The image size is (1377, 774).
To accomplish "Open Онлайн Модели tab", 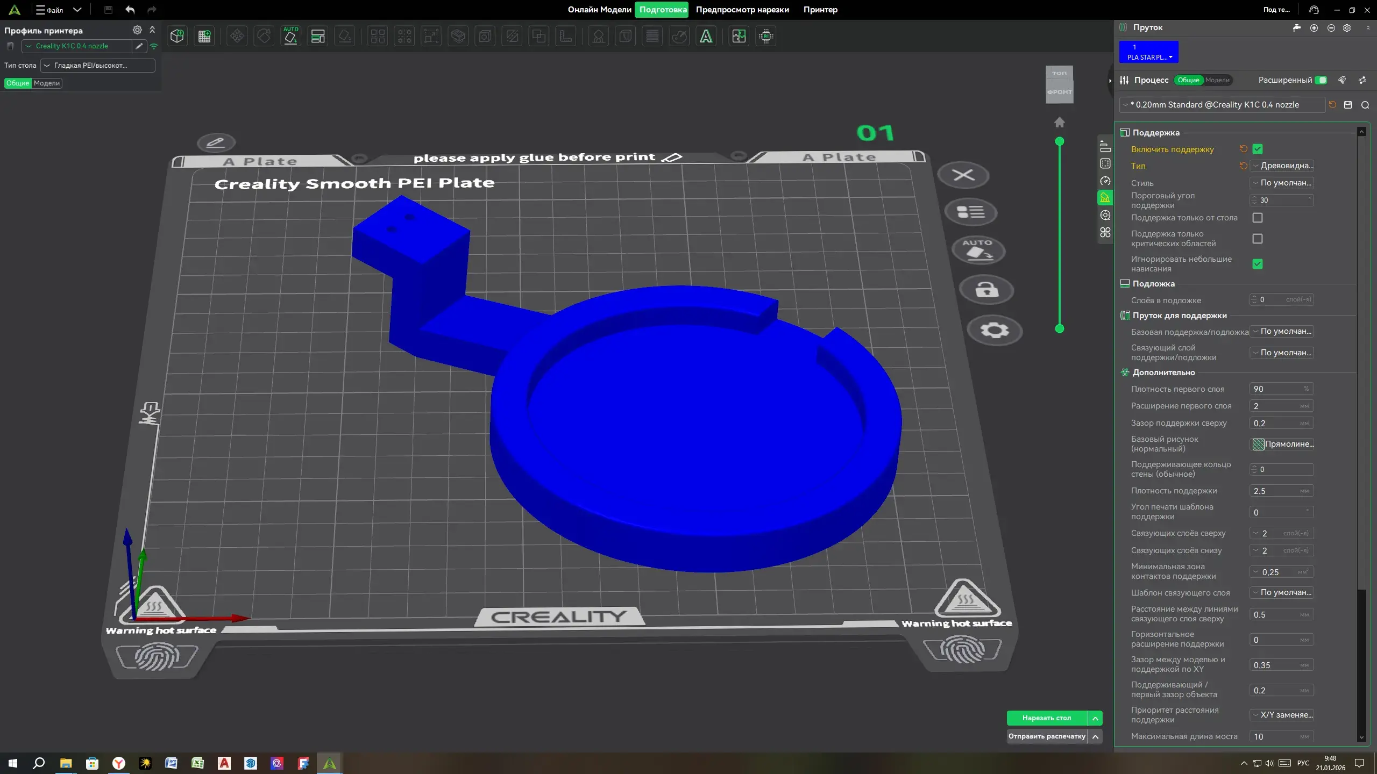I will pos(599,10).
